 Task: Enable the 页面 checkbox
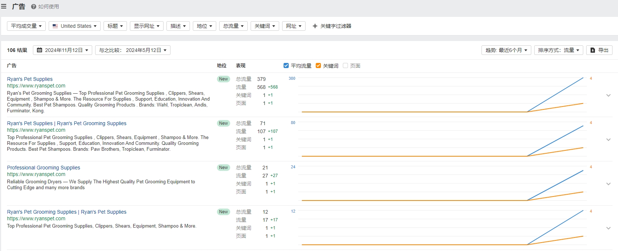tap(345, 65)
